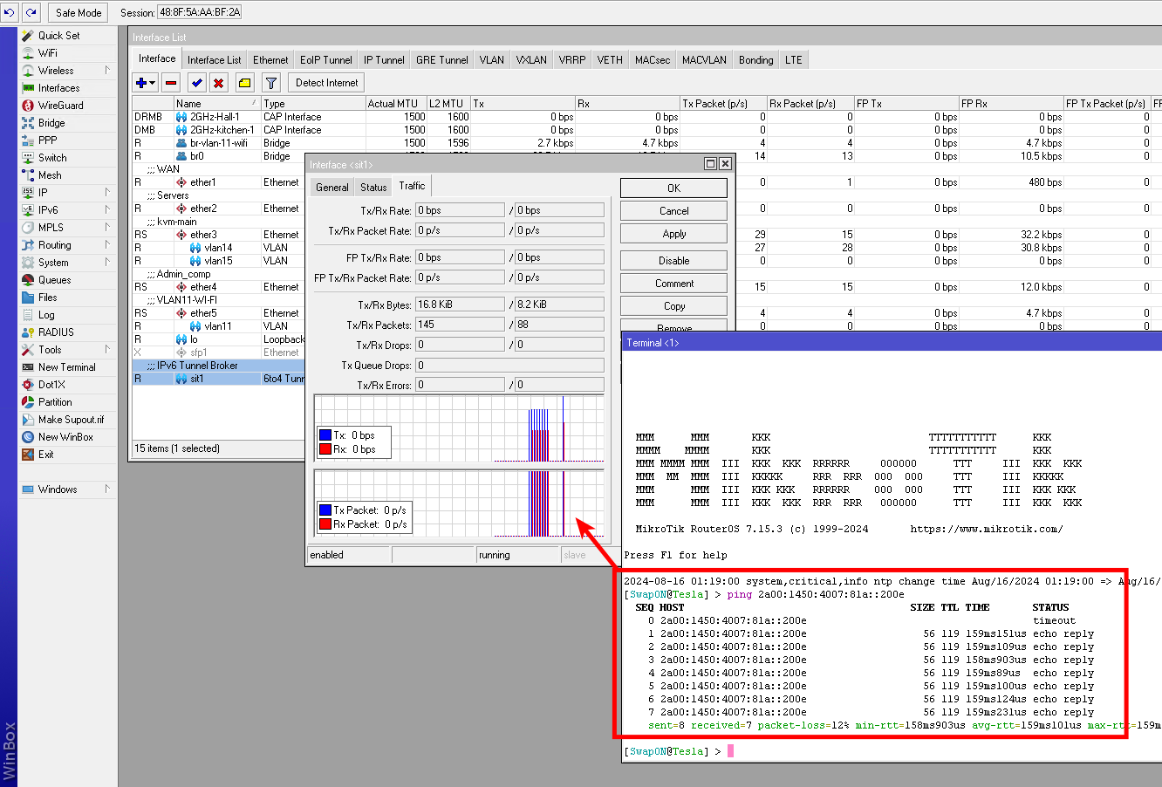Open the Switch menu
1162x787 pixels.
pyautogui.click(x=52, y=158)
